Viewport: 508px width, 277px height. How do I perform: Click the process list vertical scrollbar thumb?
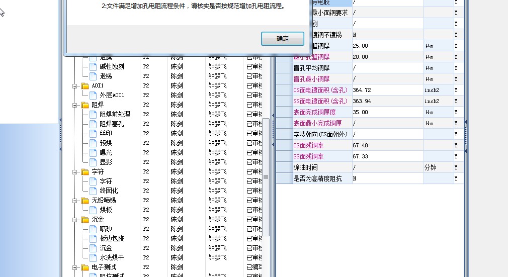tap(266, 177)
